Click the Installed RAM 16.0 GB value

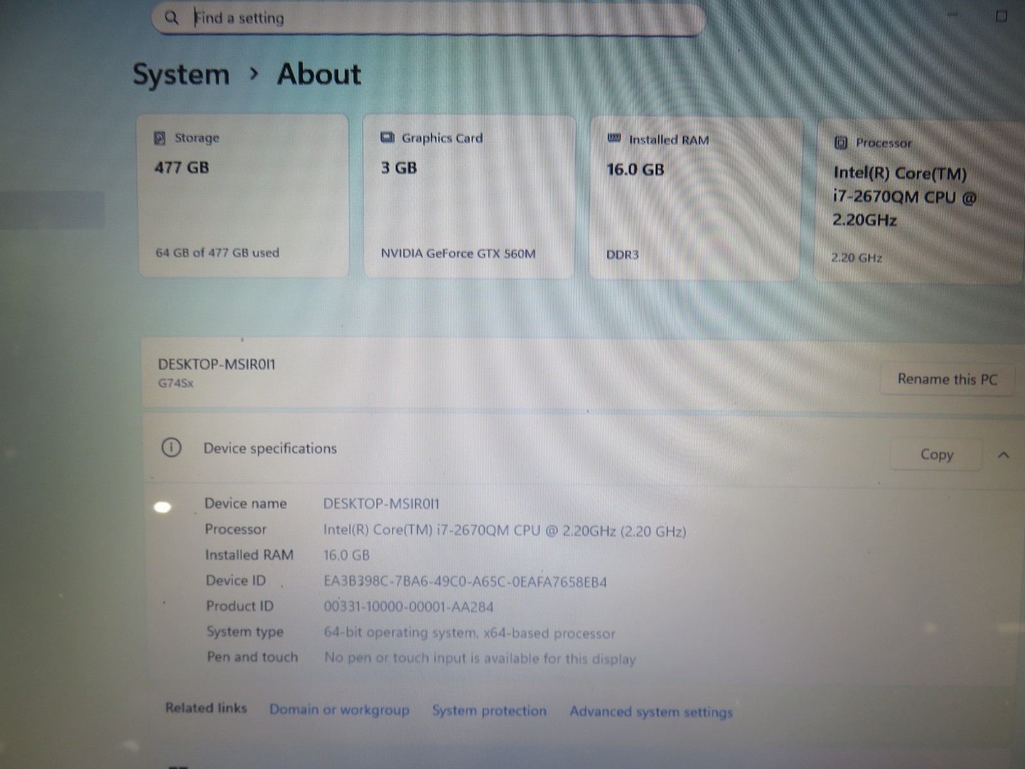click(x=346, y=556)
